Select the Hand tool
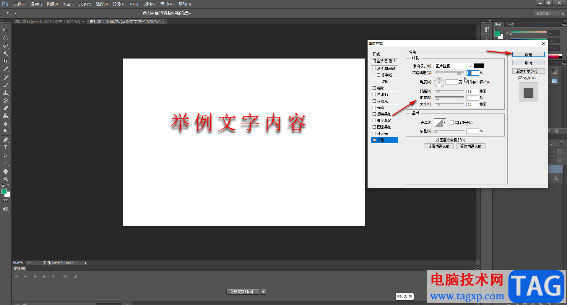 6,171
